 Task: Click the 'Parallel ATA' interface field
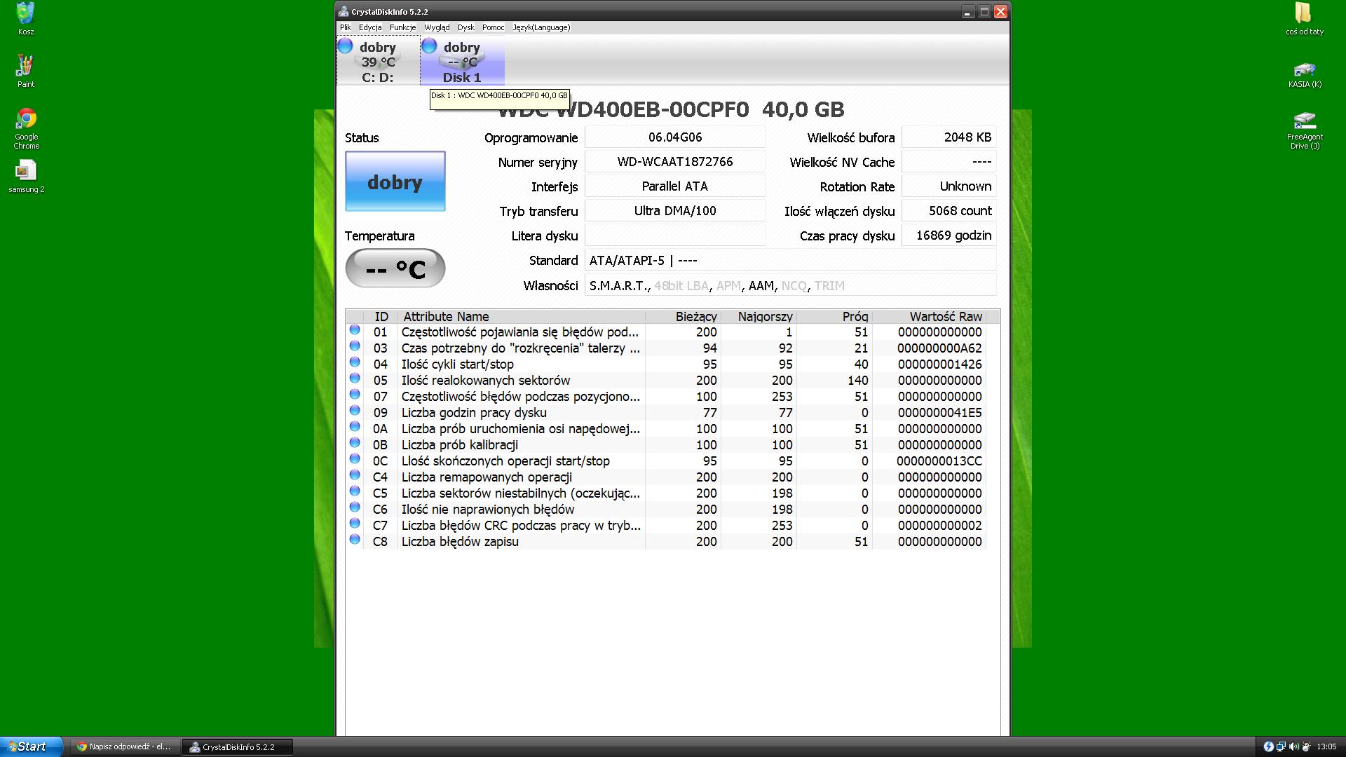(x=675, y=186)
